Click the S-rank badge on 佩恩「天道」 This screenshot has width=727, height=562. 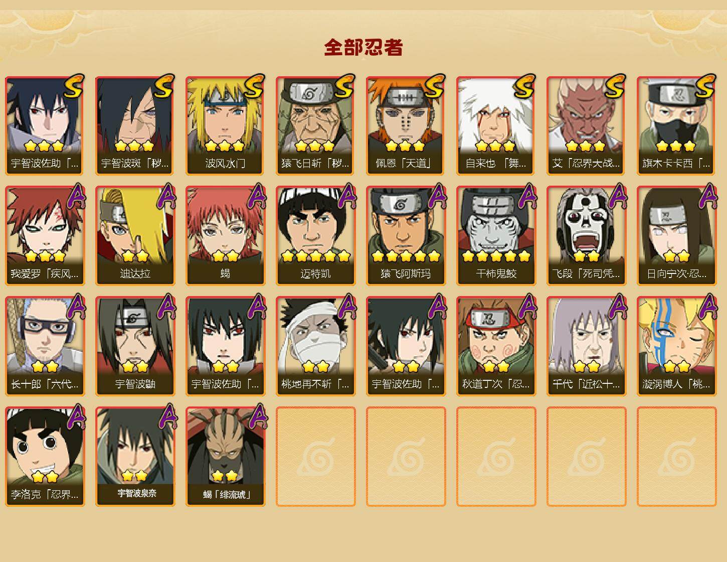[435, 86]
